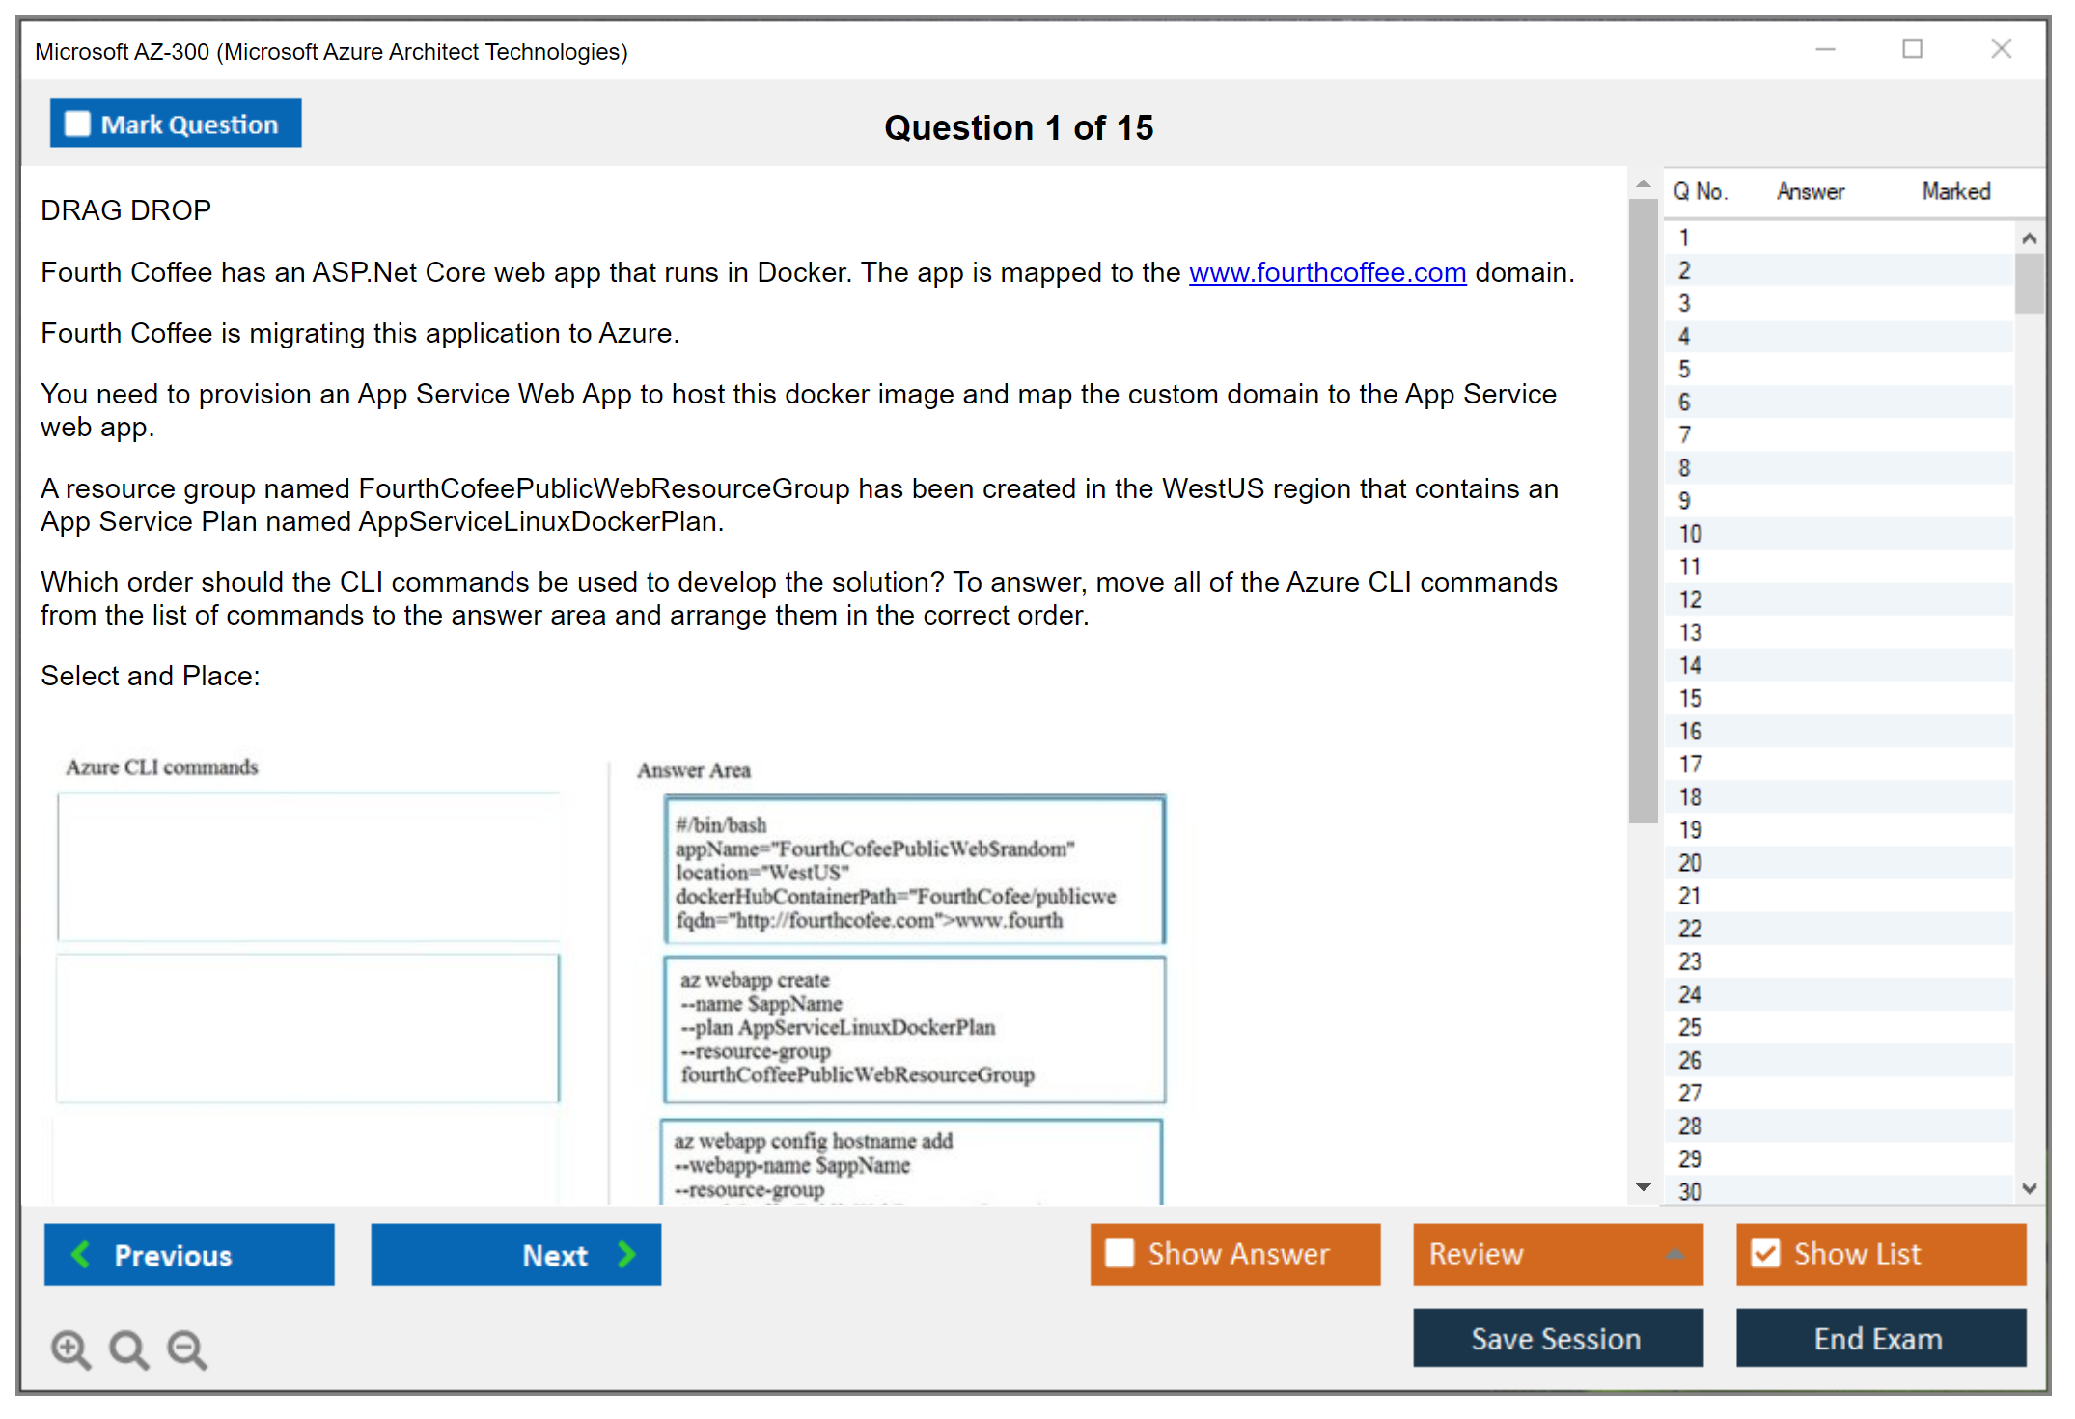Screen dimensions: 2075x1419
Task: Expand the Review dropdown menu
Action: (1674, 1254)
